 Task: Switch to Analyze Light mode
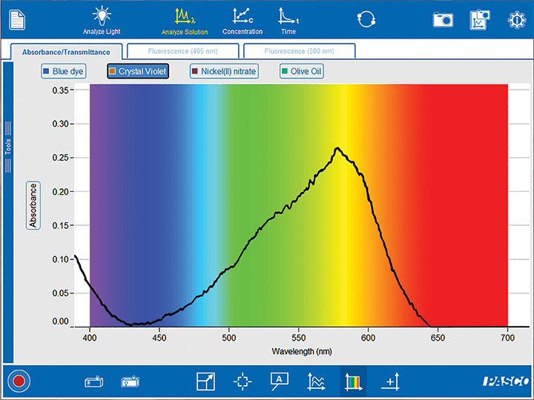102,21
